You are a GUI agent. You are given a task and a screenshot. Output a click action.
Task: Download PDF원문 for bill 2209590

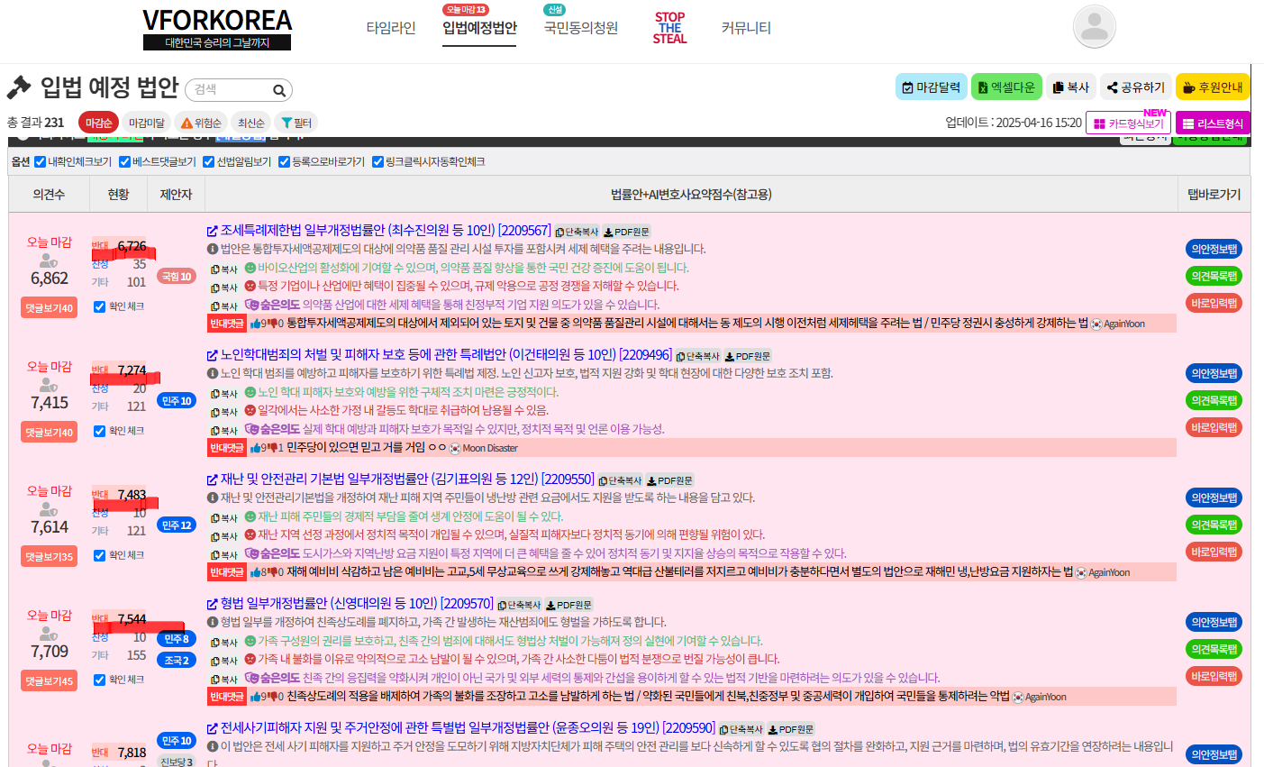point(791,729)
